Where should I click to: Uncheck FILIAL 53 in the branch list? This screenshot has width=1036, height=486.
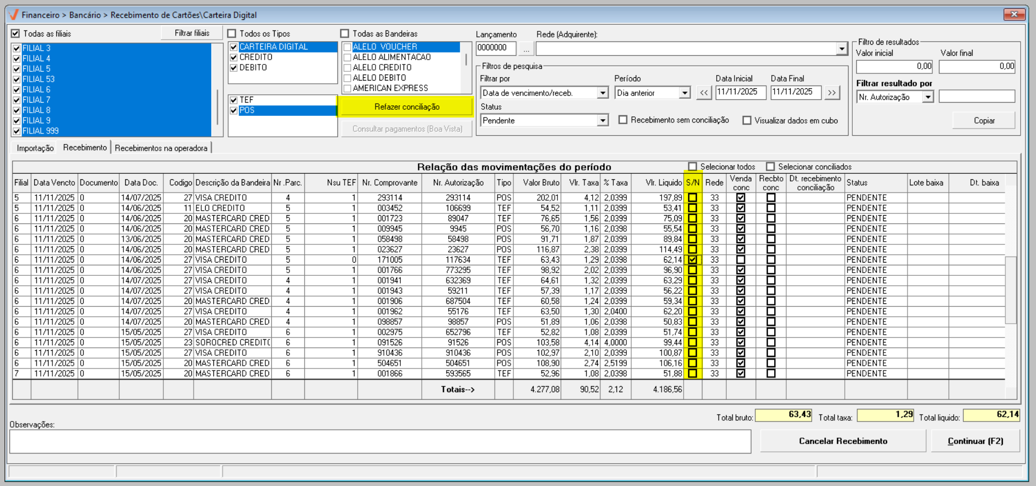[17, 79]
